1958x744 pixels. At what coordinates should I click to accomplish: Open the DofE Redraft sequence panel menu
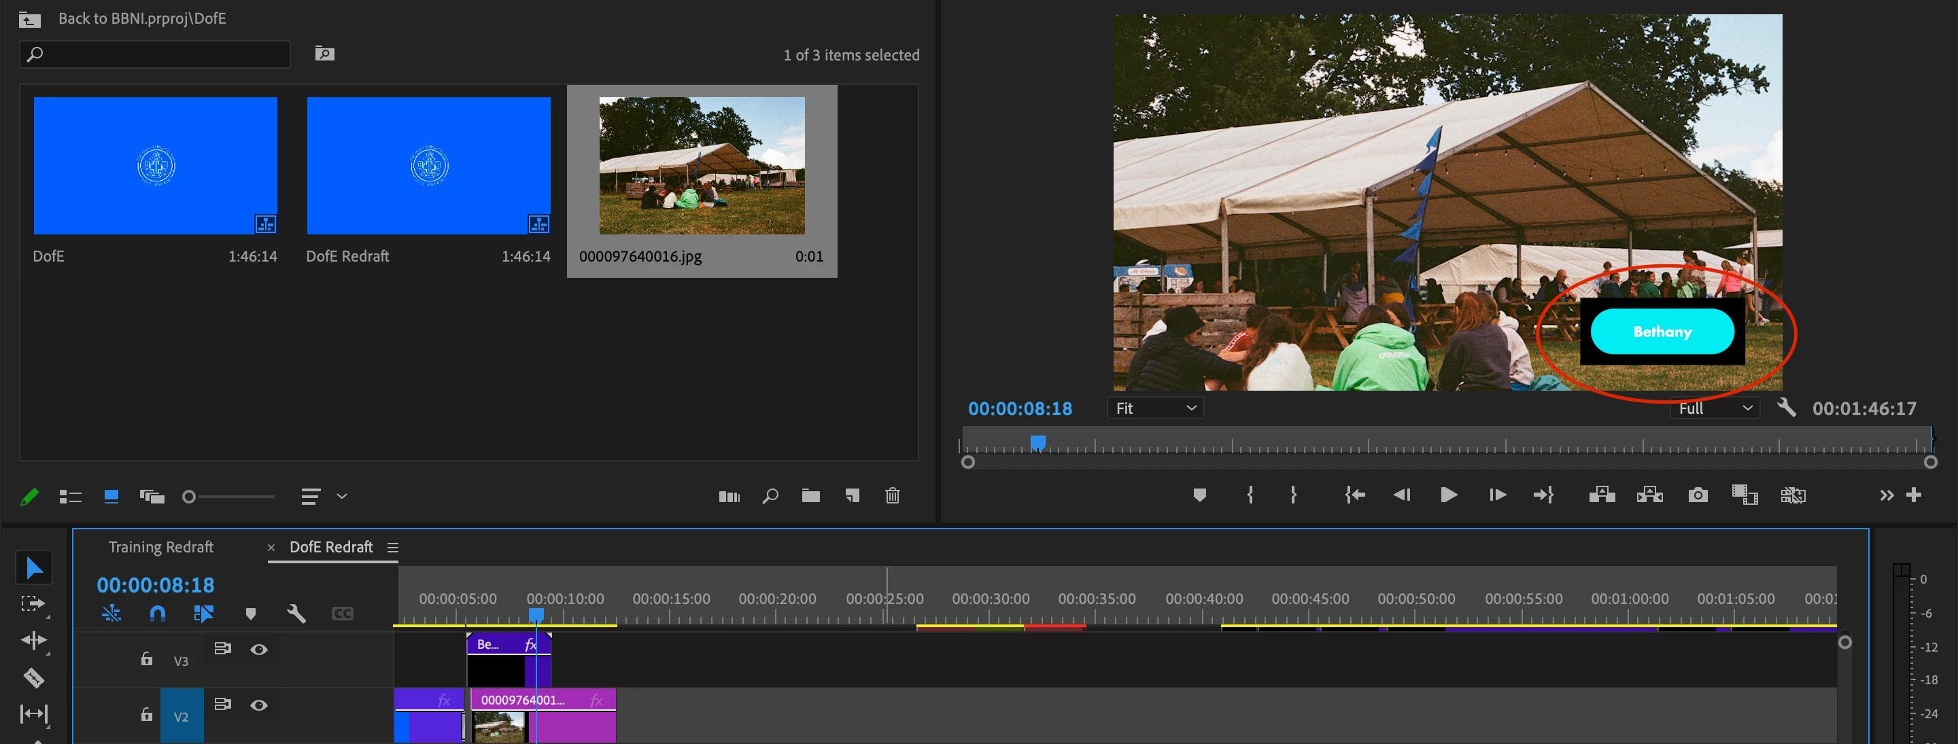coord(393,547)
